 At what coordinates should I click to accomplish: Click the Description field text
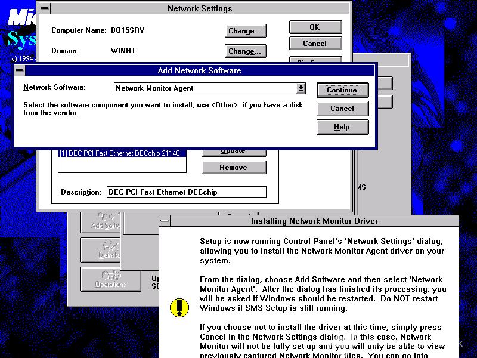pyautogui.click(x=187, y=192)
